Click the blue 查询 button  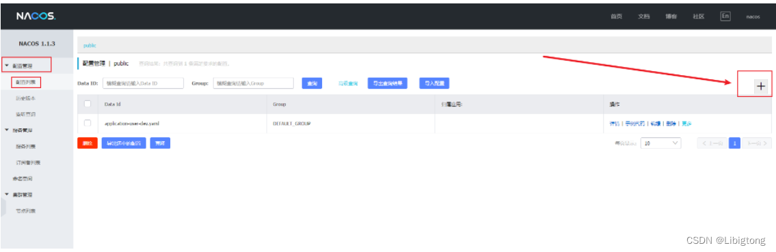tap(312, 83)
